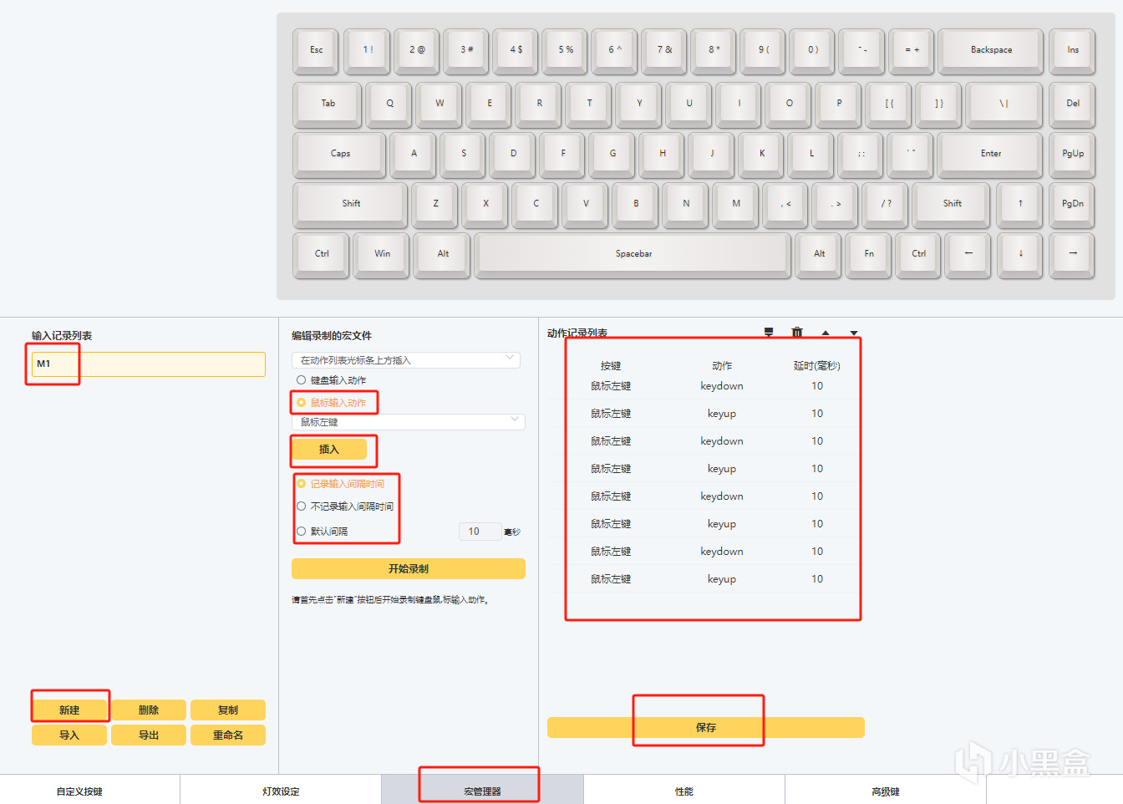Image resolution: width=1123 pixels, height=804 pixels.
Task: Click the Del key on the keyboard
Action: 1073,104
